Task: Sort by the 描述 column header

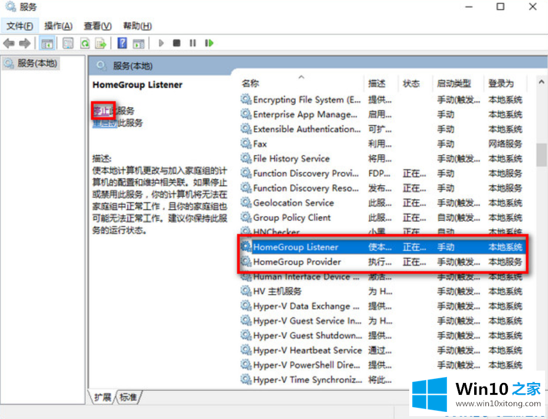Action: (x=381, y=83)
